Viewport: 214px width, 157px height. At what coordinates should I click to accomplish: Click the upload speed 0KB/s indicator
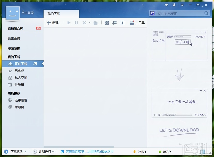[165, 152]
